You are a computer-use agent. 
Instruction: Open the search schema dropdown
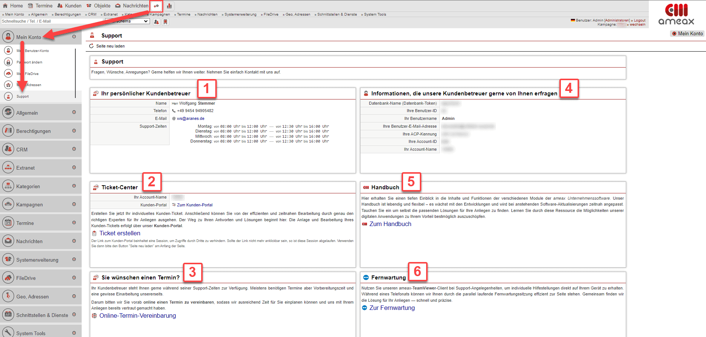127,22
